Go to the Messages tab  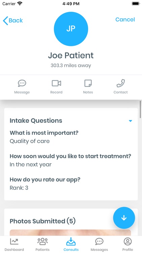pos(99,245)
